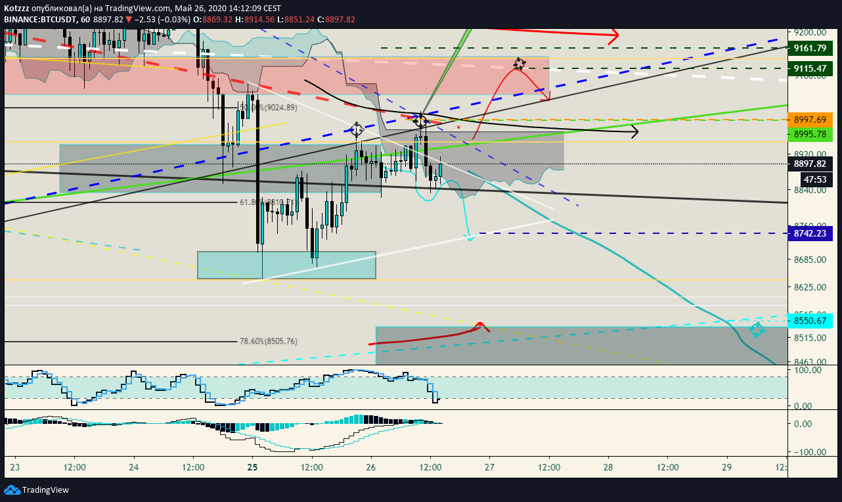Click the −2.53 (−0.03%) change value

pos(163,20)
